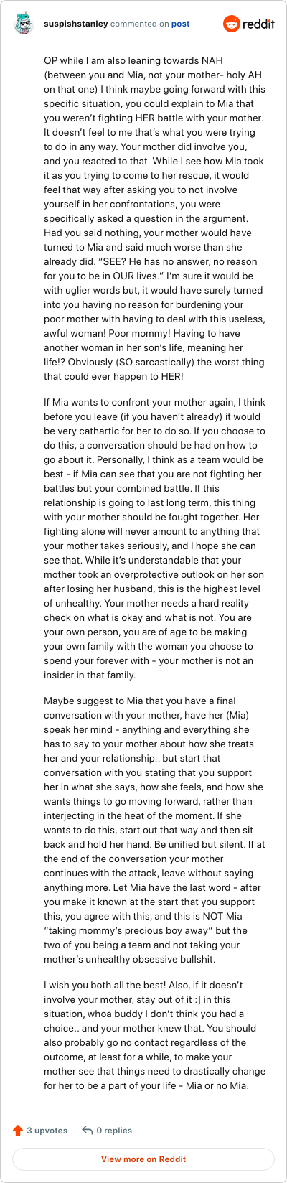Click the paragraph starting "I wish you both"
The width and height of the screenshot is (287, 1183).
tap(155, 1035)
